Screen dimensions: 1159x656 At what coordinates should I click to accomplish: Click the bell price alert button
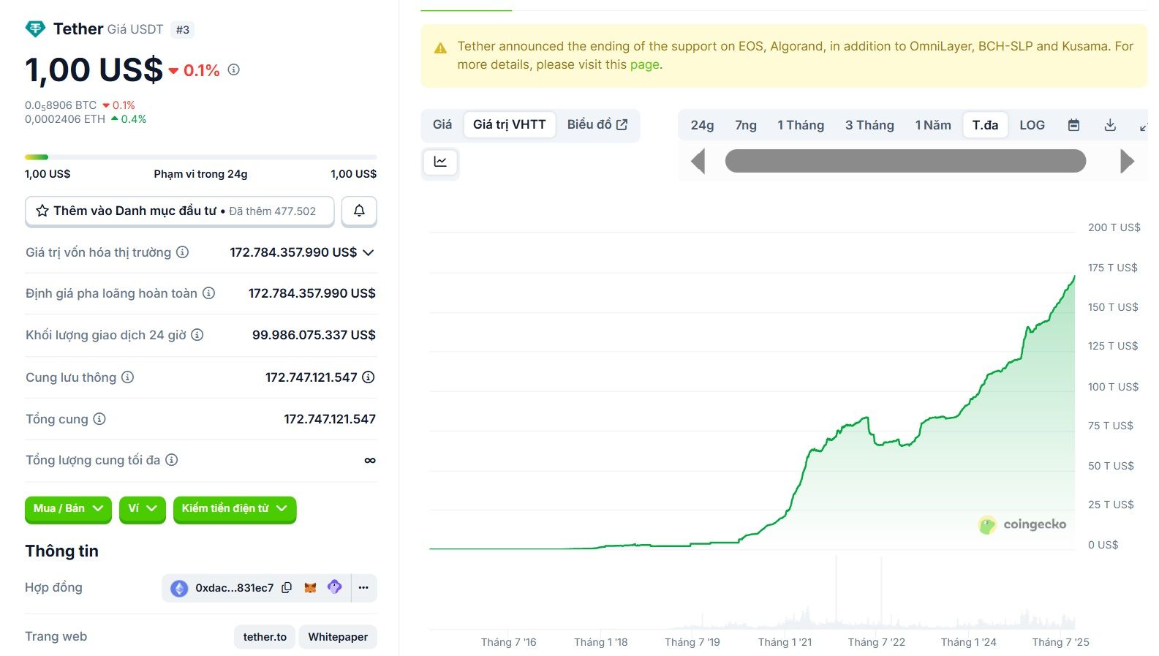359,211
